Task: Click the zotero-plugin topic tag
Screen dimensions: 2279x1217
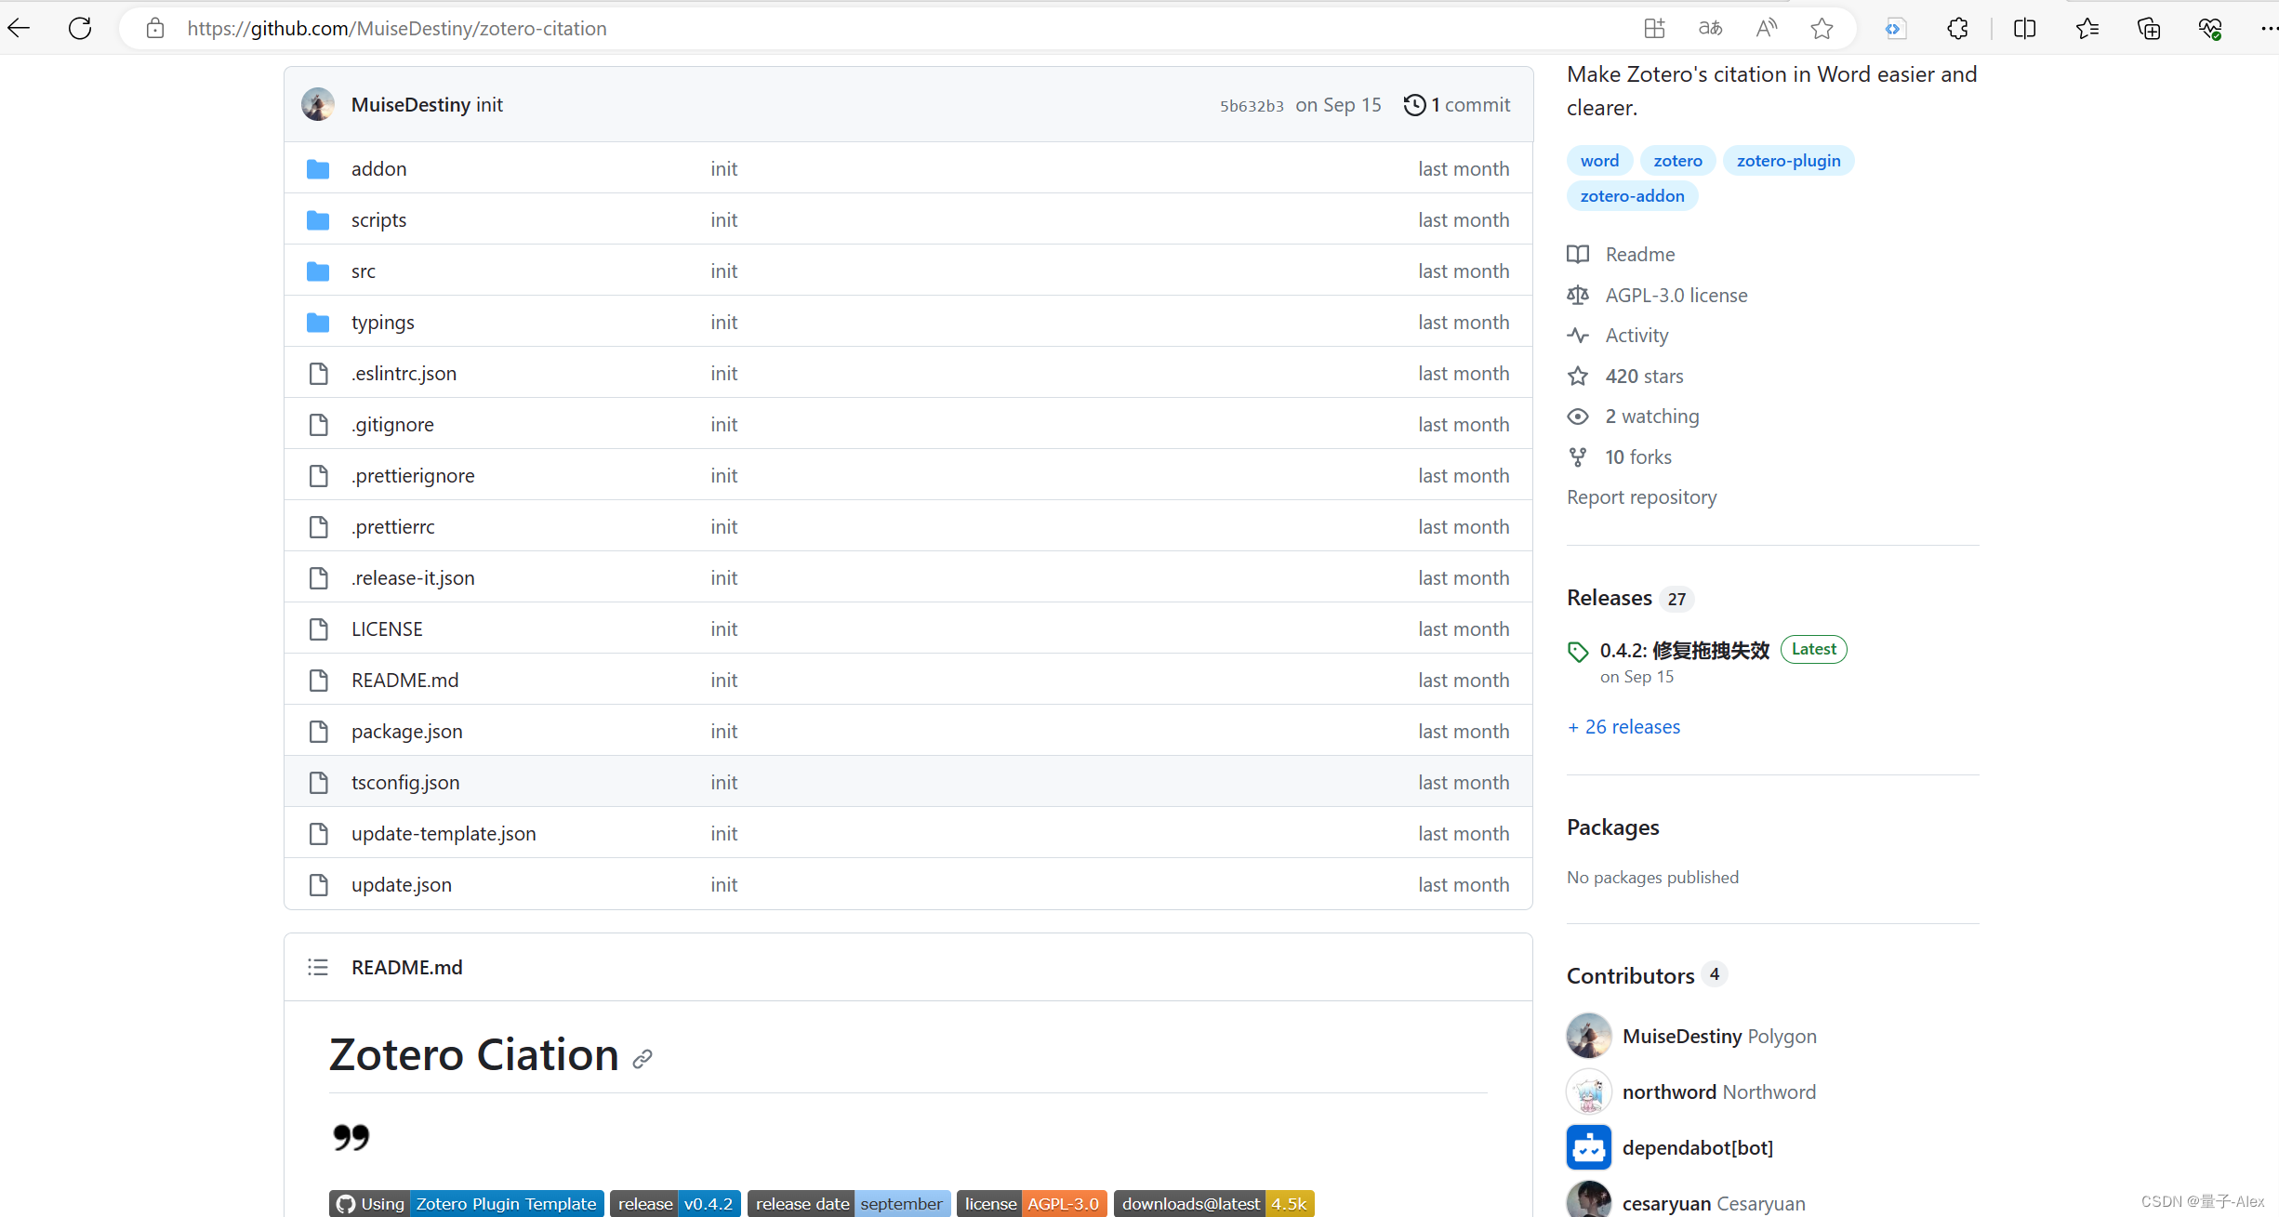Action: pos(1787,160)
